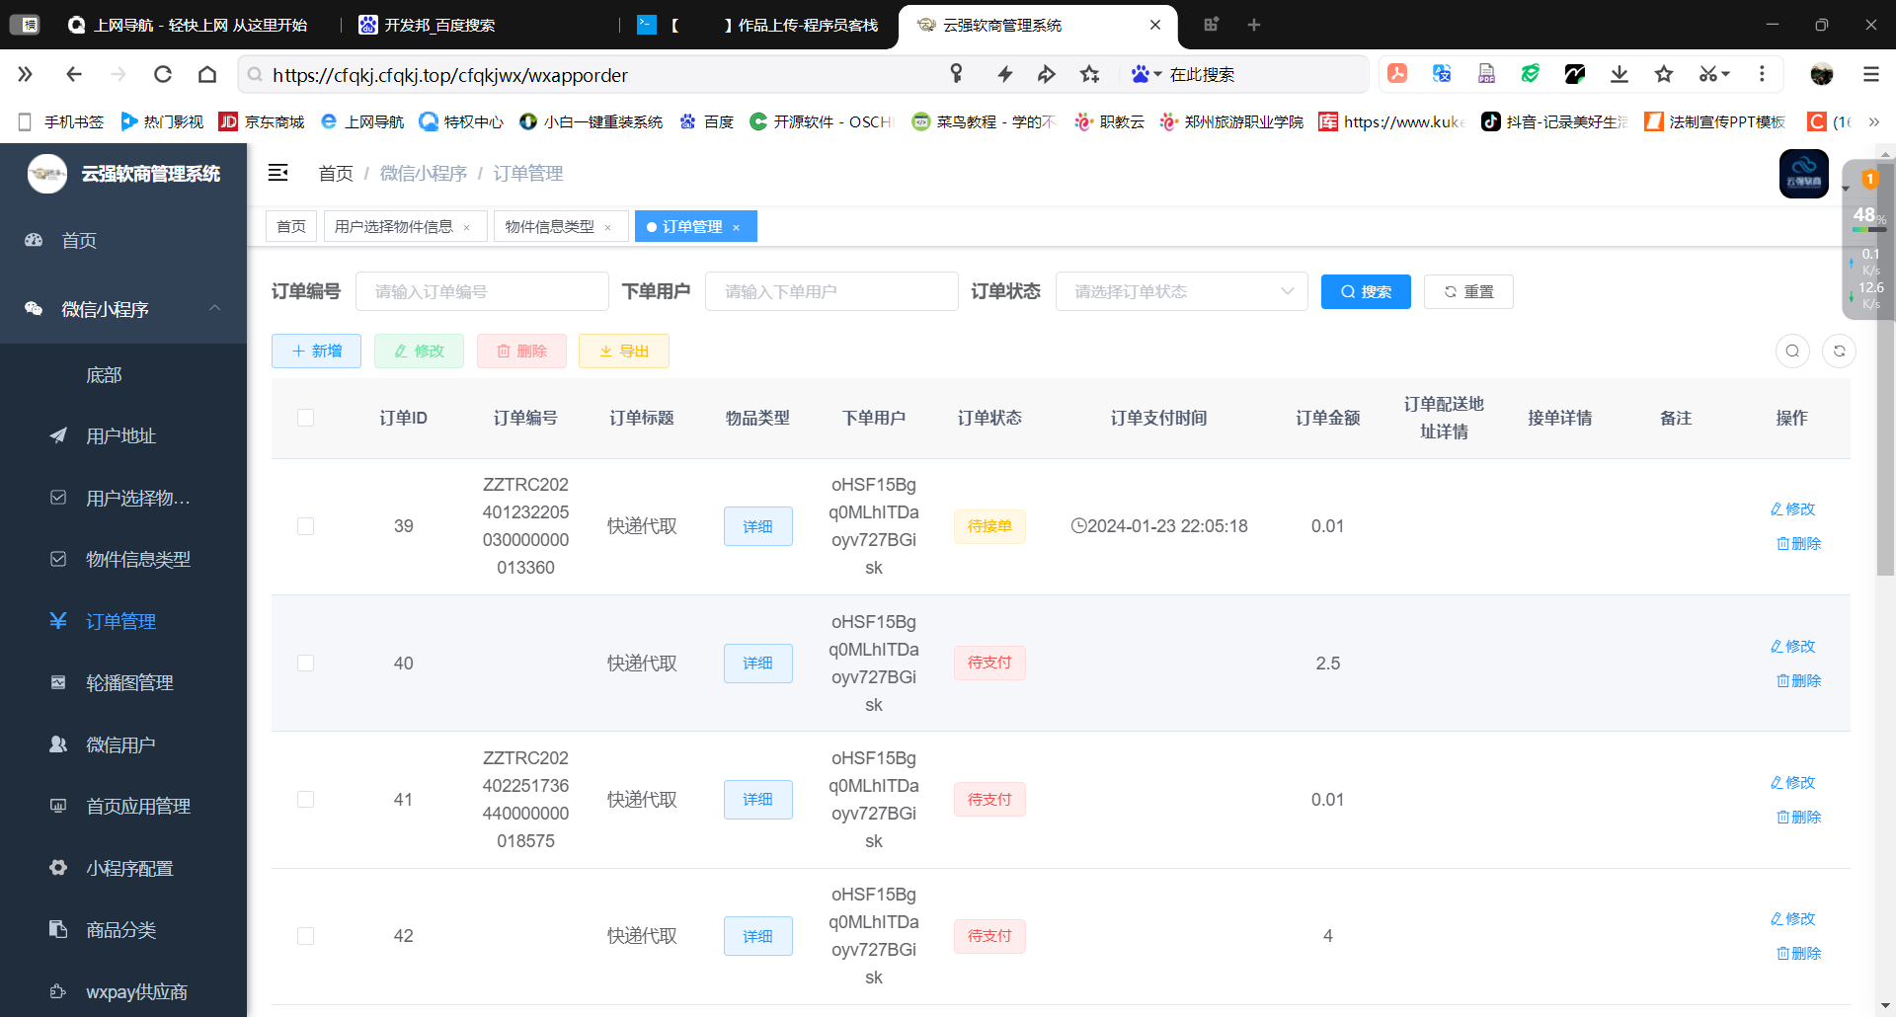This screenshot has height=1017, width=1896.
Task: Open 详细 for order 40
Action: 757,663
